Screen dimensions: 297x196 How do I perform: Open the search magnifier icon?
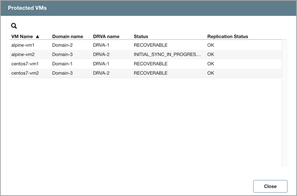pyautogui.click(x=14, y=26)
